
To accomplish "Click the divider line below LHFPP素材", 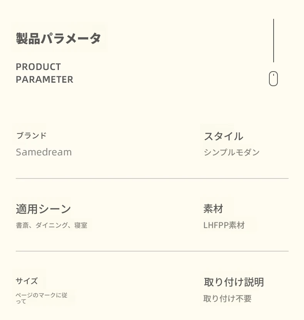I will pyautogui.click(x=152, y=251).
